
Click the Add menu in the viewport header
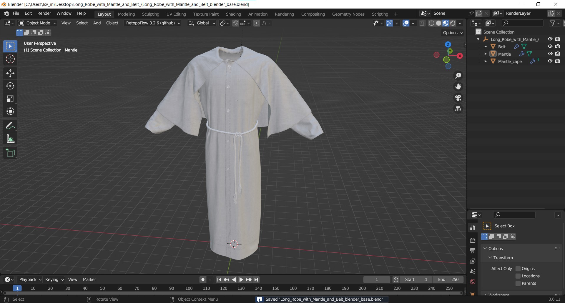(97, 23)
